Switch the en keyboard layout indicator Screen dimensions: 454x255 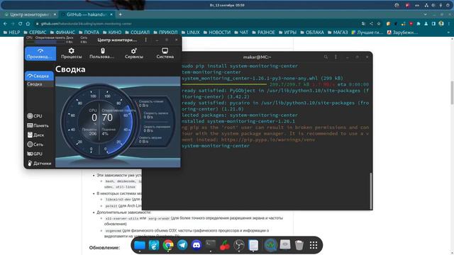(x=417, y=5)
